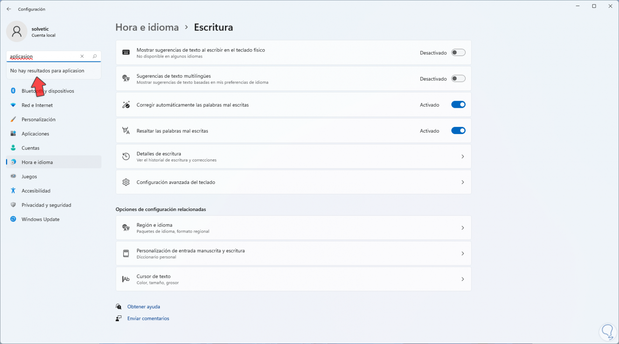
Task: Disable autocorrect misspelled words toggle
Action: click(458, 105)
